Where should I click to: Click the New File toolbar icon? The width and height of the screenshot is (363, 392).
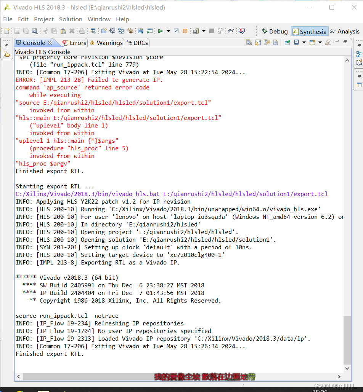(7, 31)
